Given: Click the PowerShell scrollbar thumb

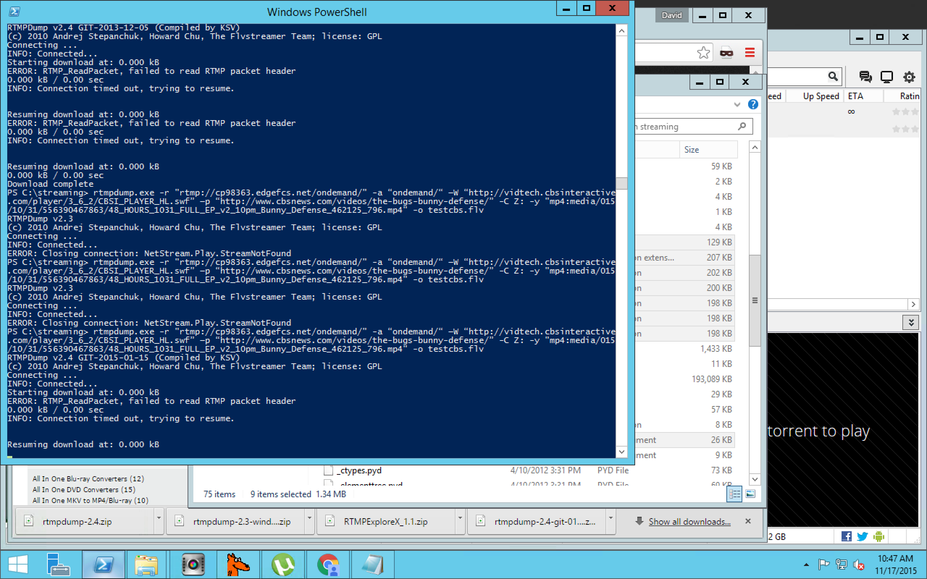Looking at the screenshot, I should (x=621, y=183).
